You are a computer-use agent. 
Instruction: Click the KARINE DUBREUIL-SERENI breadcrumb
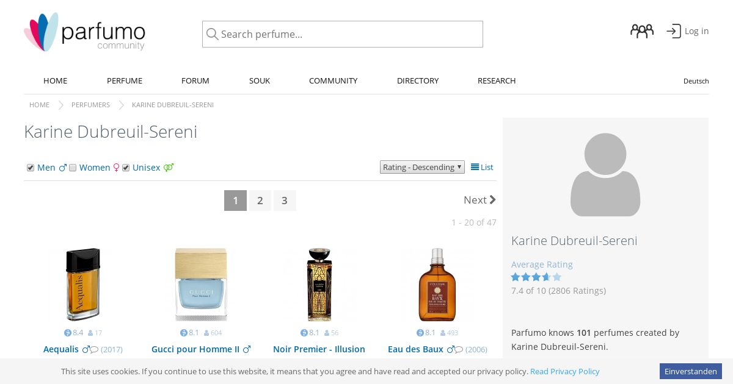(x=173, y=105)
